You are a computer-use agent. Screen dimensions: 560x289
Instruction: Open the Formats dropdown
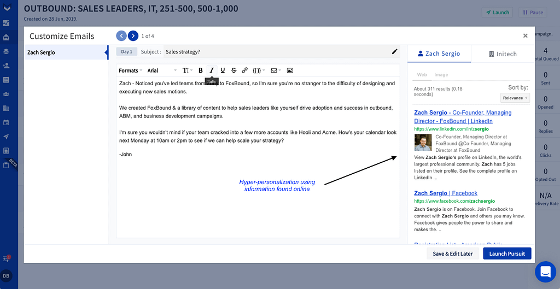point(130,70)
